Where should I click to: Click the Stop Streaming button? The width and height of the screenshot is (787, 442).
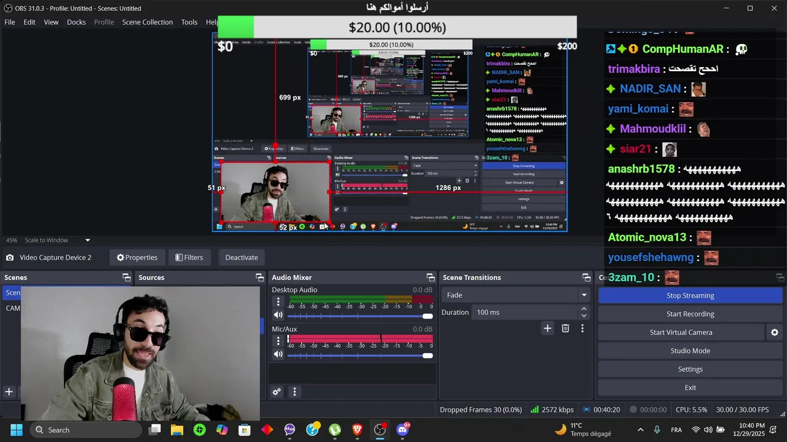(x=690, y=295)
